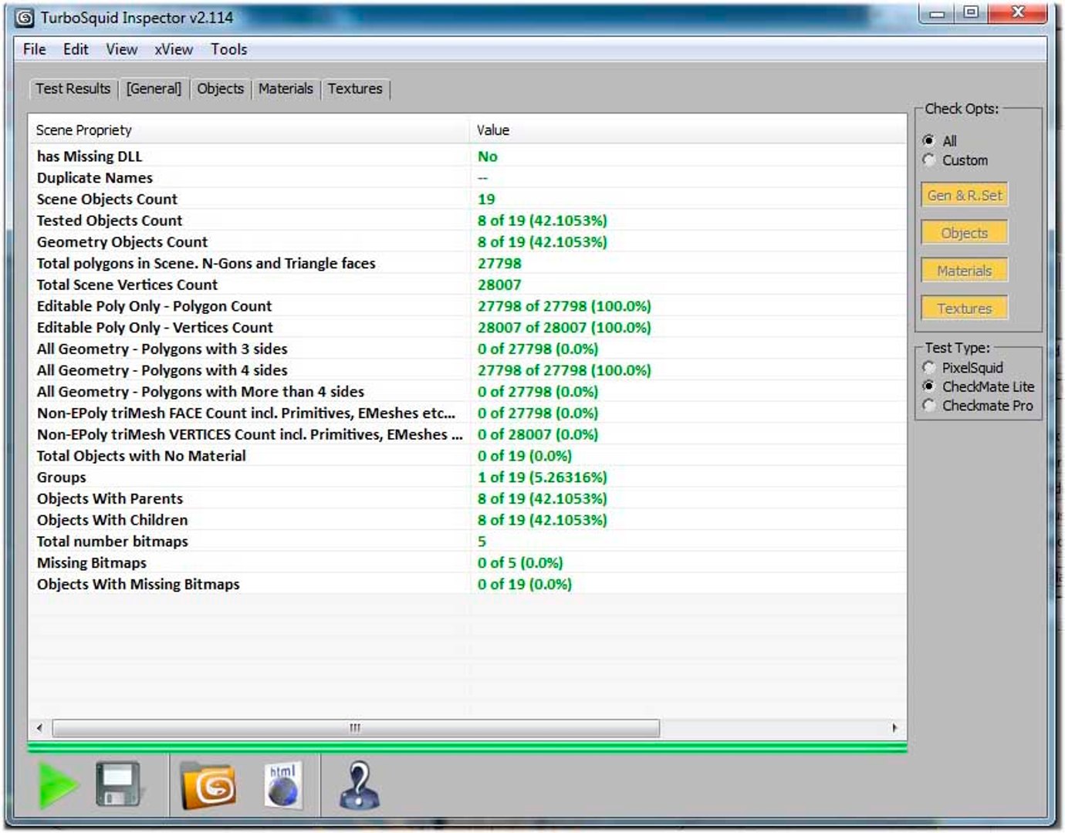The image size is (1065, 833).
Task: Export report with the html globe icon
Action: (x=282, y=785)
